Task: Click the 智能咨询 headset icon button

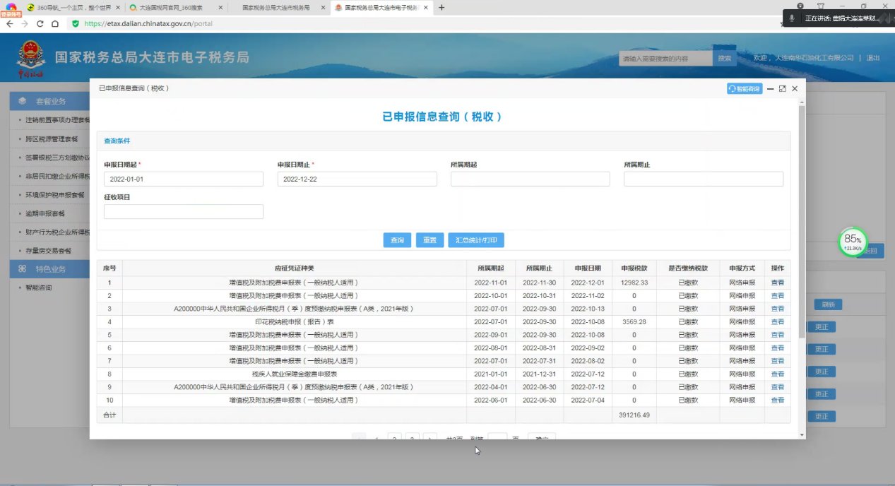Action: 745,89
